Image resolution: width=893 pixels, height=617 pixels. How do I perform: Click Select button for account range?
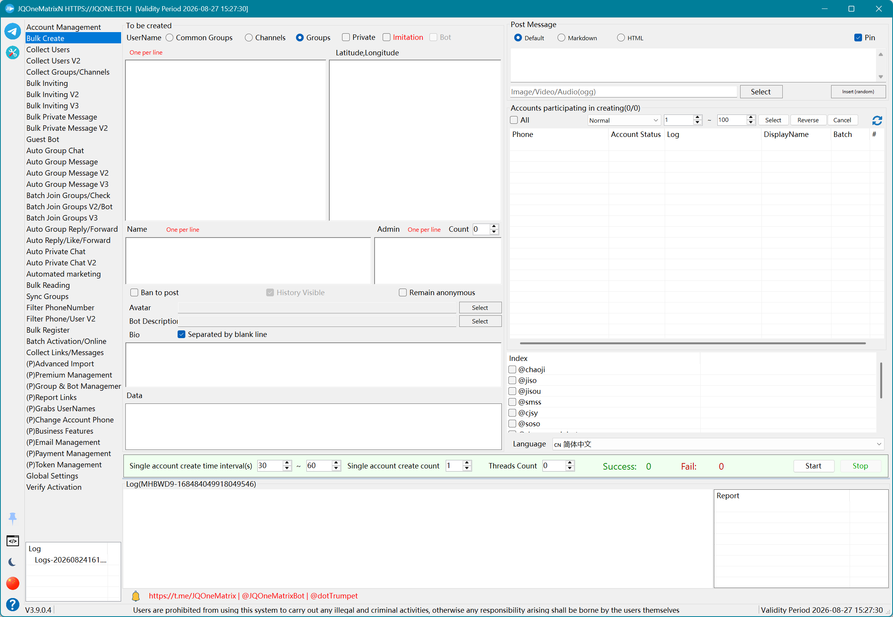tap(773, 120)
